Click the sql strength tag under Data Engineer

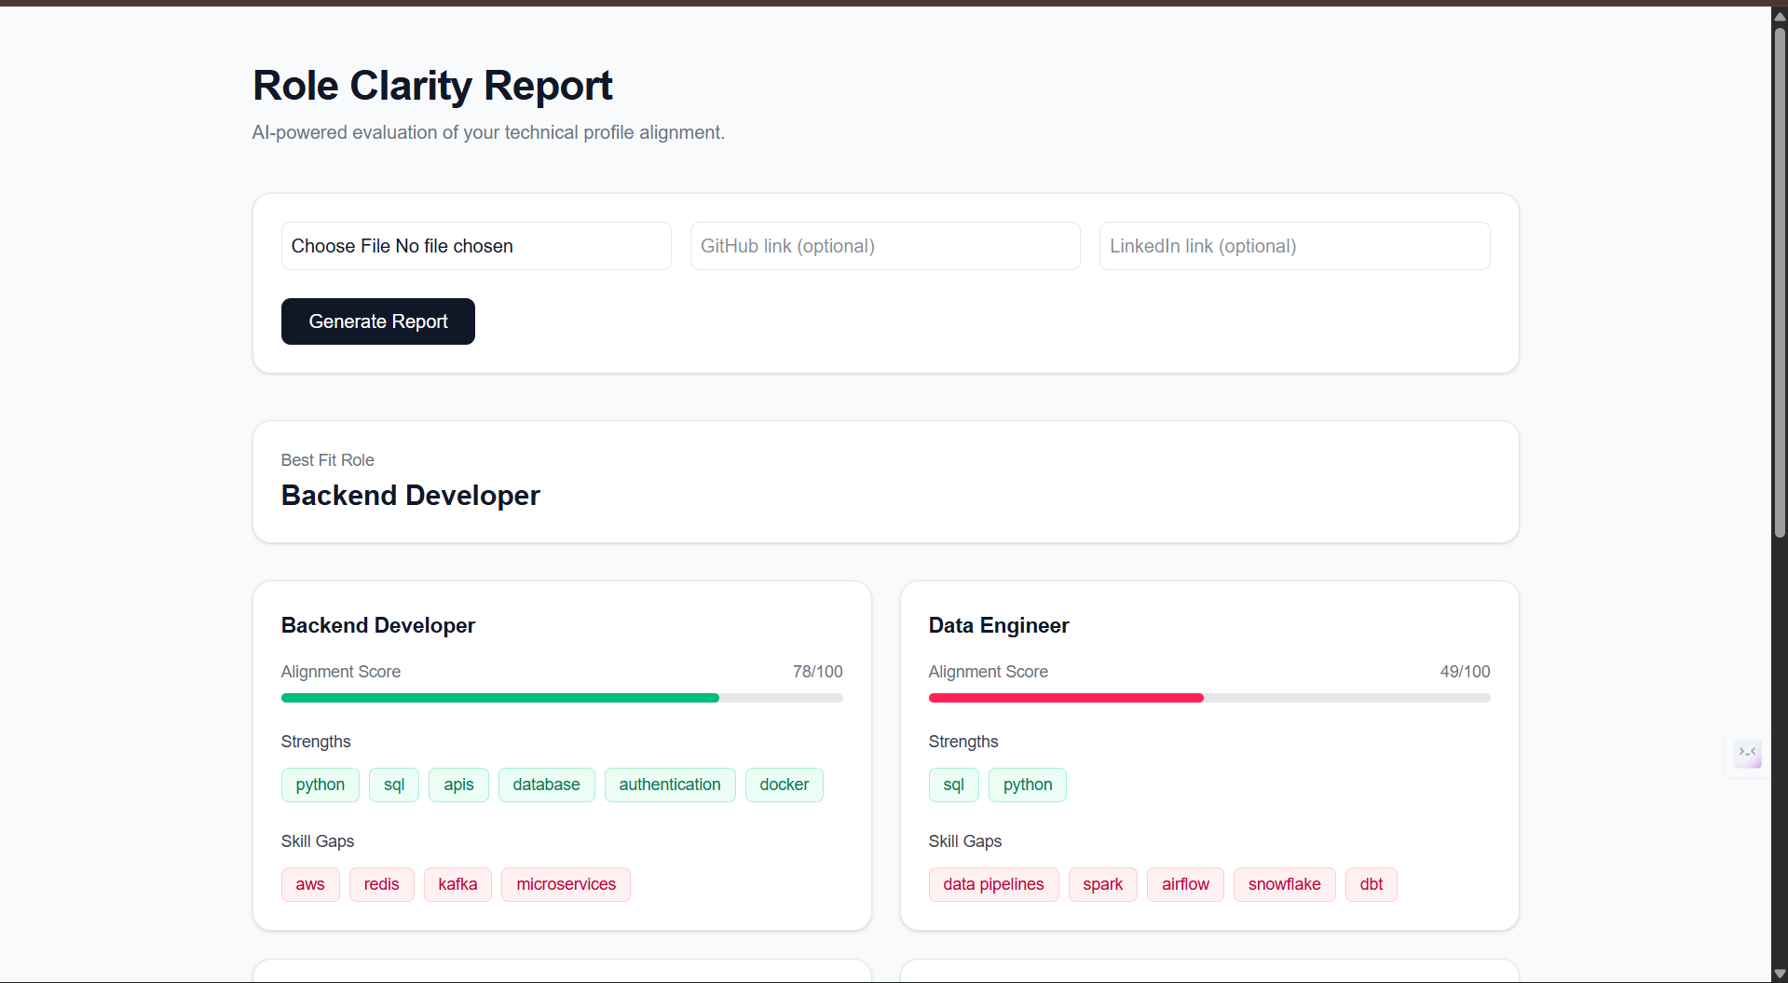[x=954, y=785]
